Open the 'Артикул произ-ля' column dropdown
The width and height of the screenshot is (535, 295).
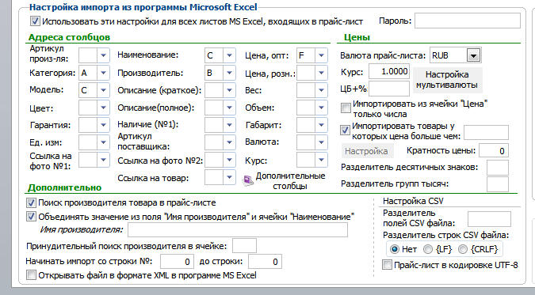tap(103, 55)
